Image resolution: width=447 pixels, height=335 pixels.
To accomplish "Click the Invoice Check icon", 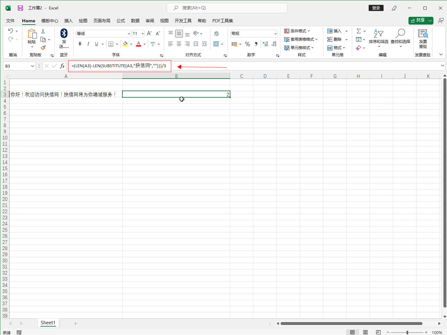I will tap(423, 37).
